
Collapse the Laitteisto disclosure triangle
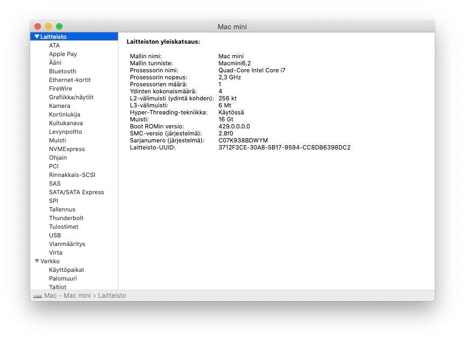37,37
